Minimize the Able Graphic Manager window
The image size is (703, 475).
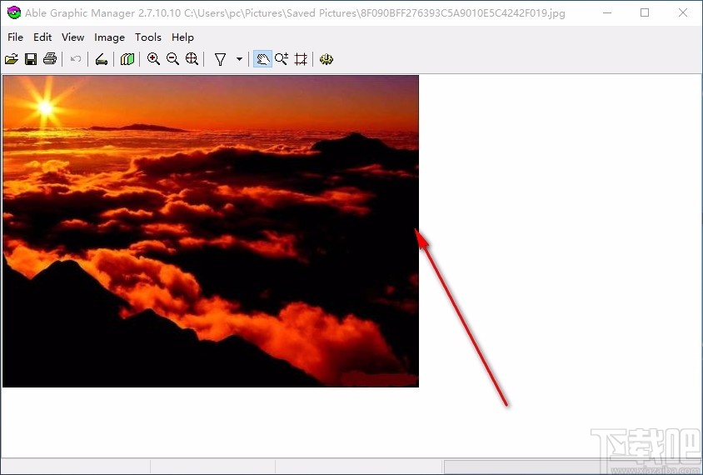pyautogui.click(x=607, y=12)
